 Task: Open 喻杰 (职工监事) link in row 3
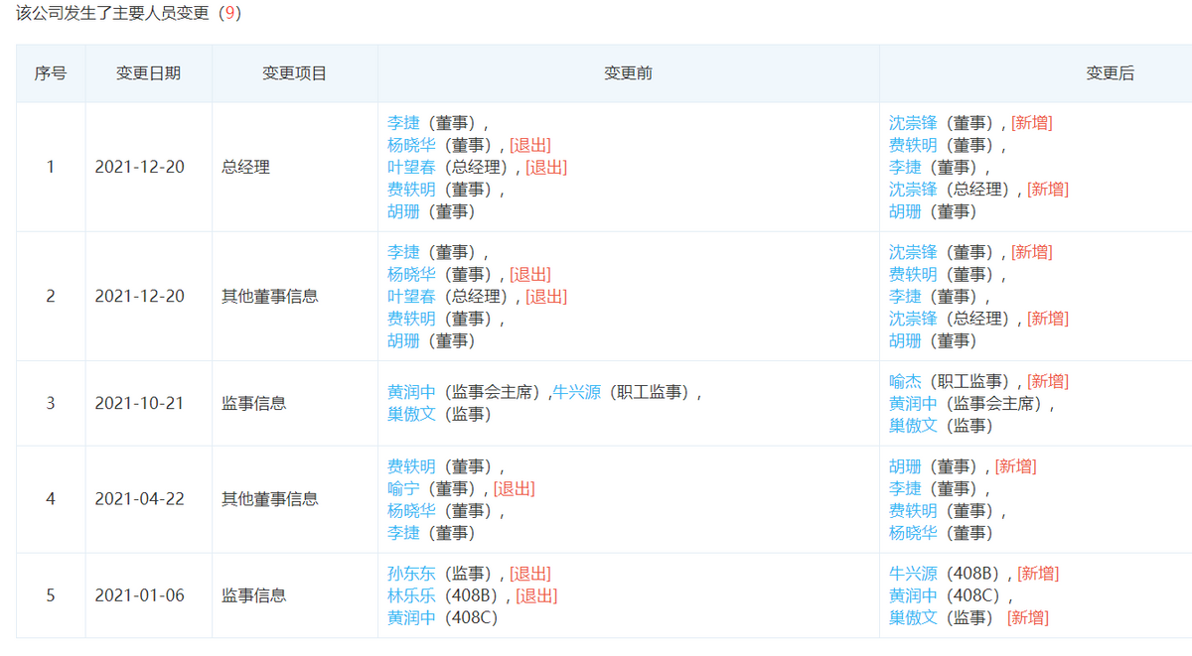[x=905, y=381]
